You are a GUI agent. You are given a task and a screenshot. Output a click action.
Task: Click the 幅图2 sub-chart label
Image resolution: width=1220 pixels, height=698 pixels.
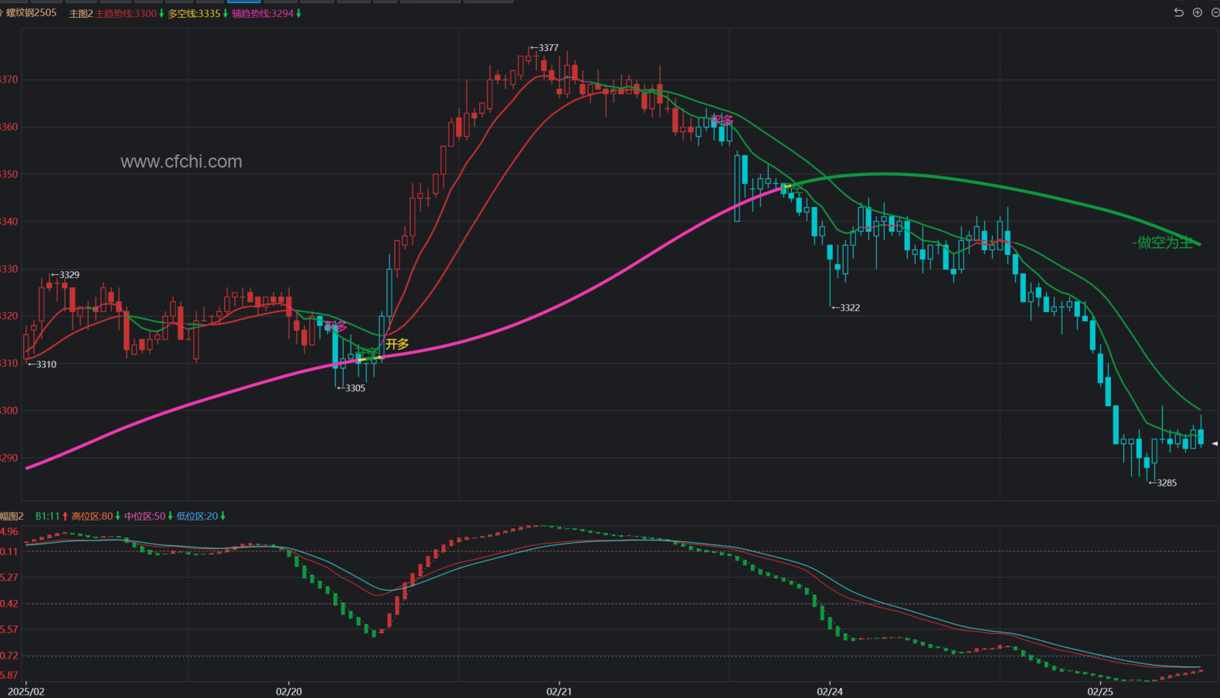click(12, 516)
